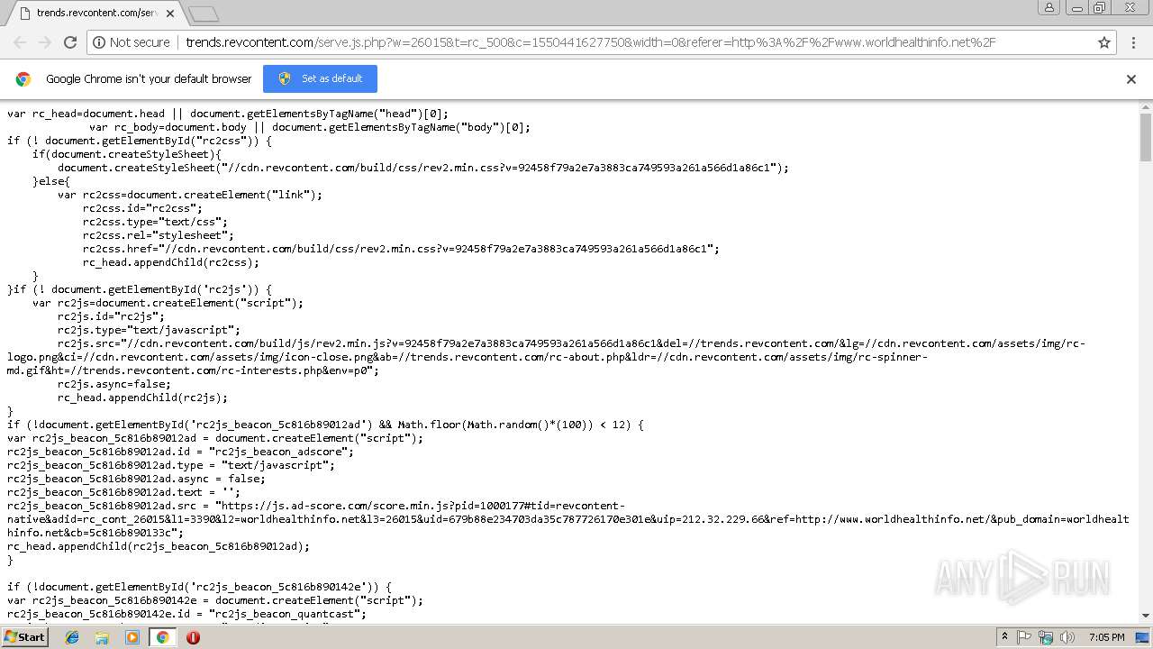Image resolution: width=1153 pixels, height=649 pixels.
Task: Click the Chrome shield icon in notification bar
Action: 285,78
